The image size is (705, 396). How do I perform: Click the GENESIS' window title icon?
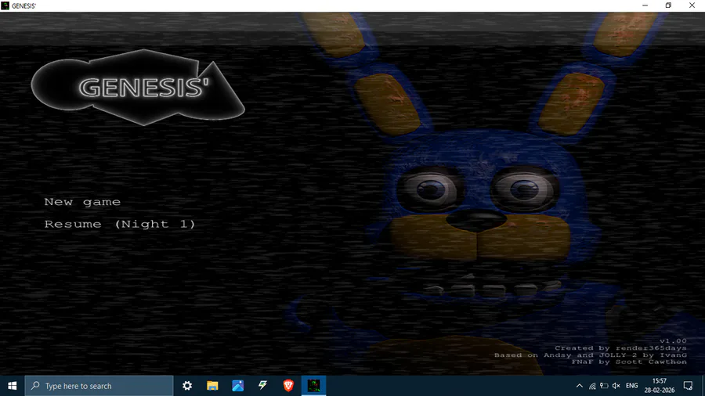(5, 5)
